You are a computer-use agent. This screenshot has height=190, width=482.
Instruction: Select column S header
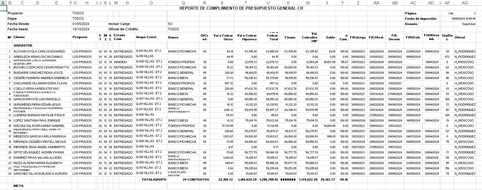pyautogui.click(x=222, y=3)
